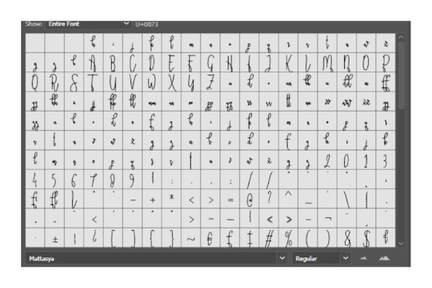Select the right parenthesis glyph
Viewport: 432px width, 288px height.
pyautogui.click(x=327, y=238)
